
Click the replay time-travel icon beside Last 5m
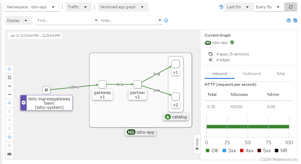click(221, 7)
